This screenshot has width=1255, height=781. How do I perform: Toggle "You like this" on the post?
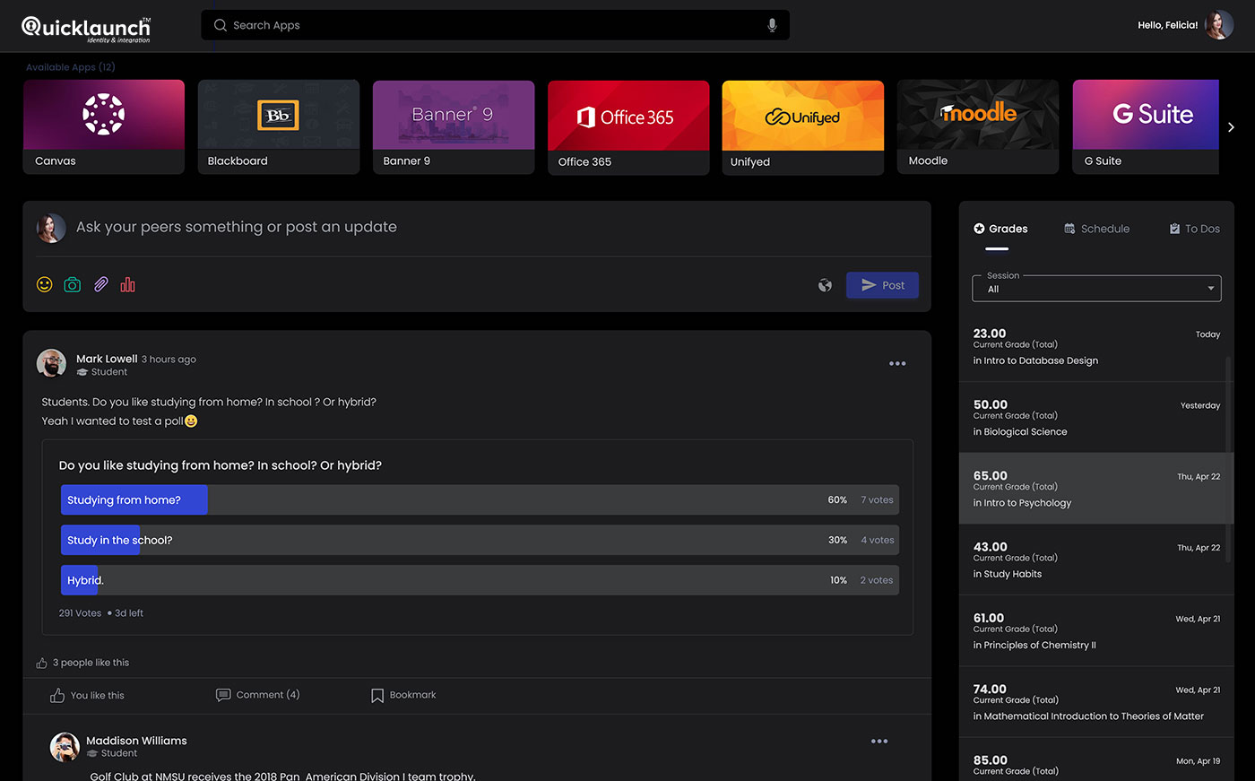pyautogui.click(x=87, y=696)
